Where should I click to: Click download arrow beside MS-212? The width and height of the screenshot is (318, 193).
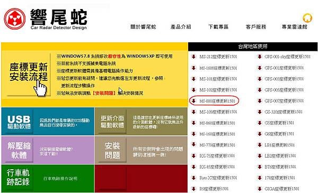pos(193,57)
